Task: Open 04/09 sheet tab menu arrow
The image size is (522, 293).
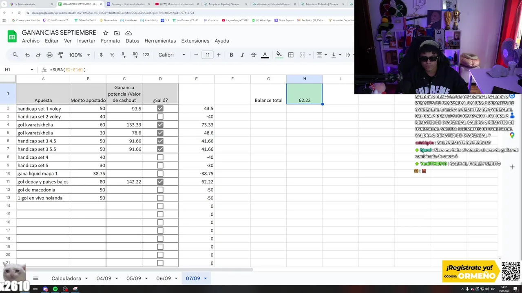Action: click(116, 278)
